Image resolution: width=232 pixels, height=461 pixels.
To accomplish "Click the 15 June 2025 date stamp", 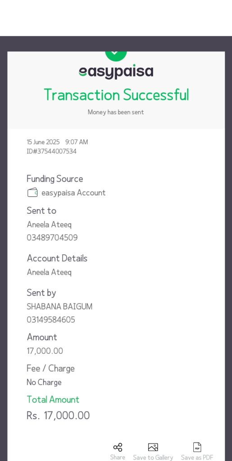I will [43, 142].
